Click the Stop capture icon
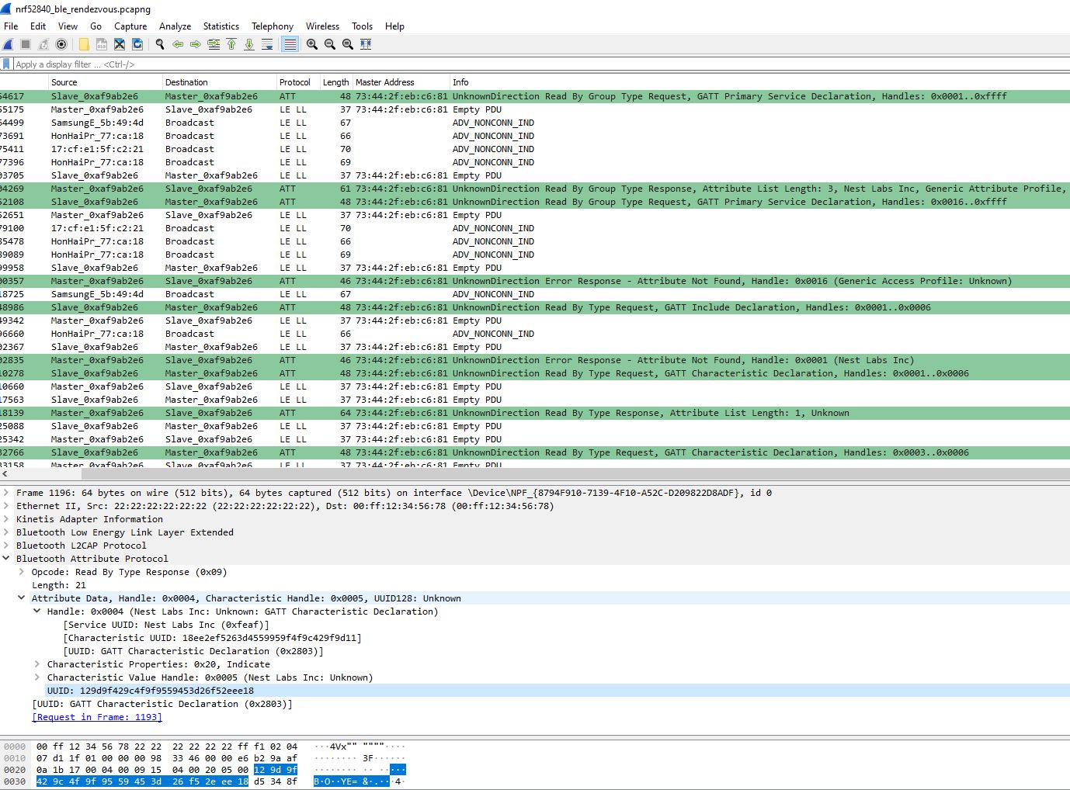Viewport: 1070px width, 790px height. (24, 44)
